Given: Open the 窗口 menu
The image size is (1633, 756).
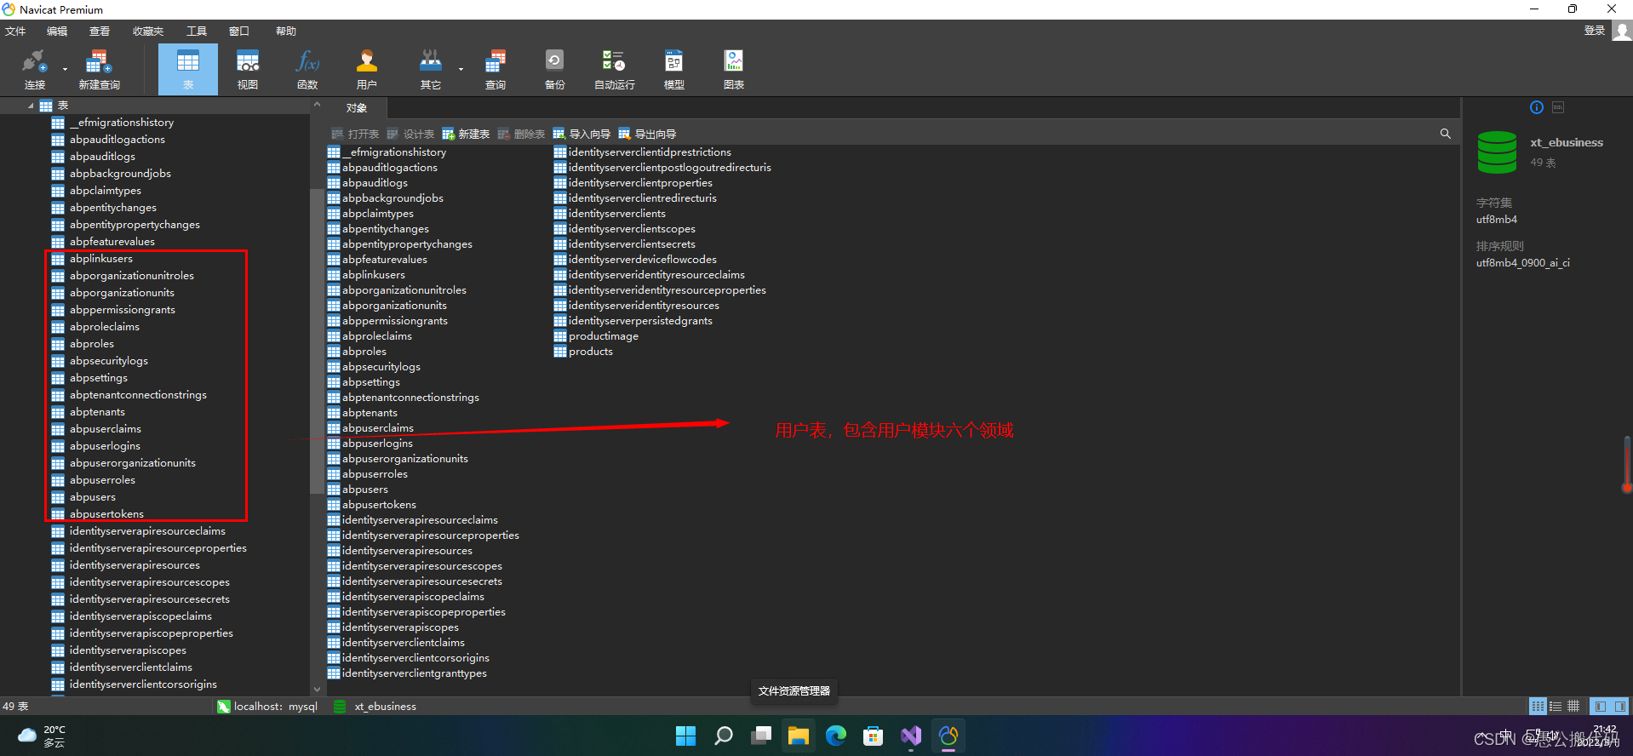Looking at the screenshot, I should [239, 31].
